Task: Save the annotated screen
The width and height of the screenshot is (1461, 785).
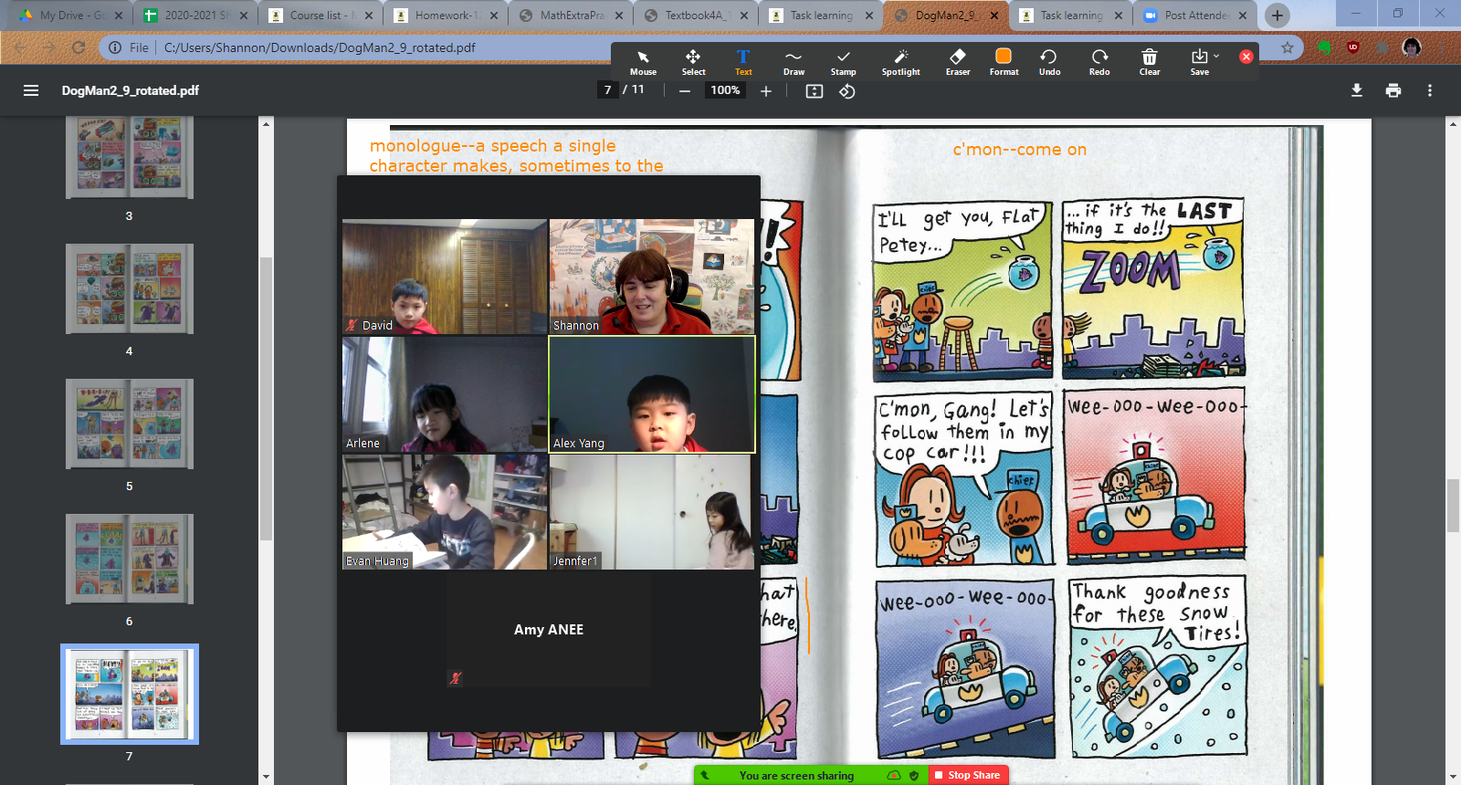Action: [x=1199, y=62]
